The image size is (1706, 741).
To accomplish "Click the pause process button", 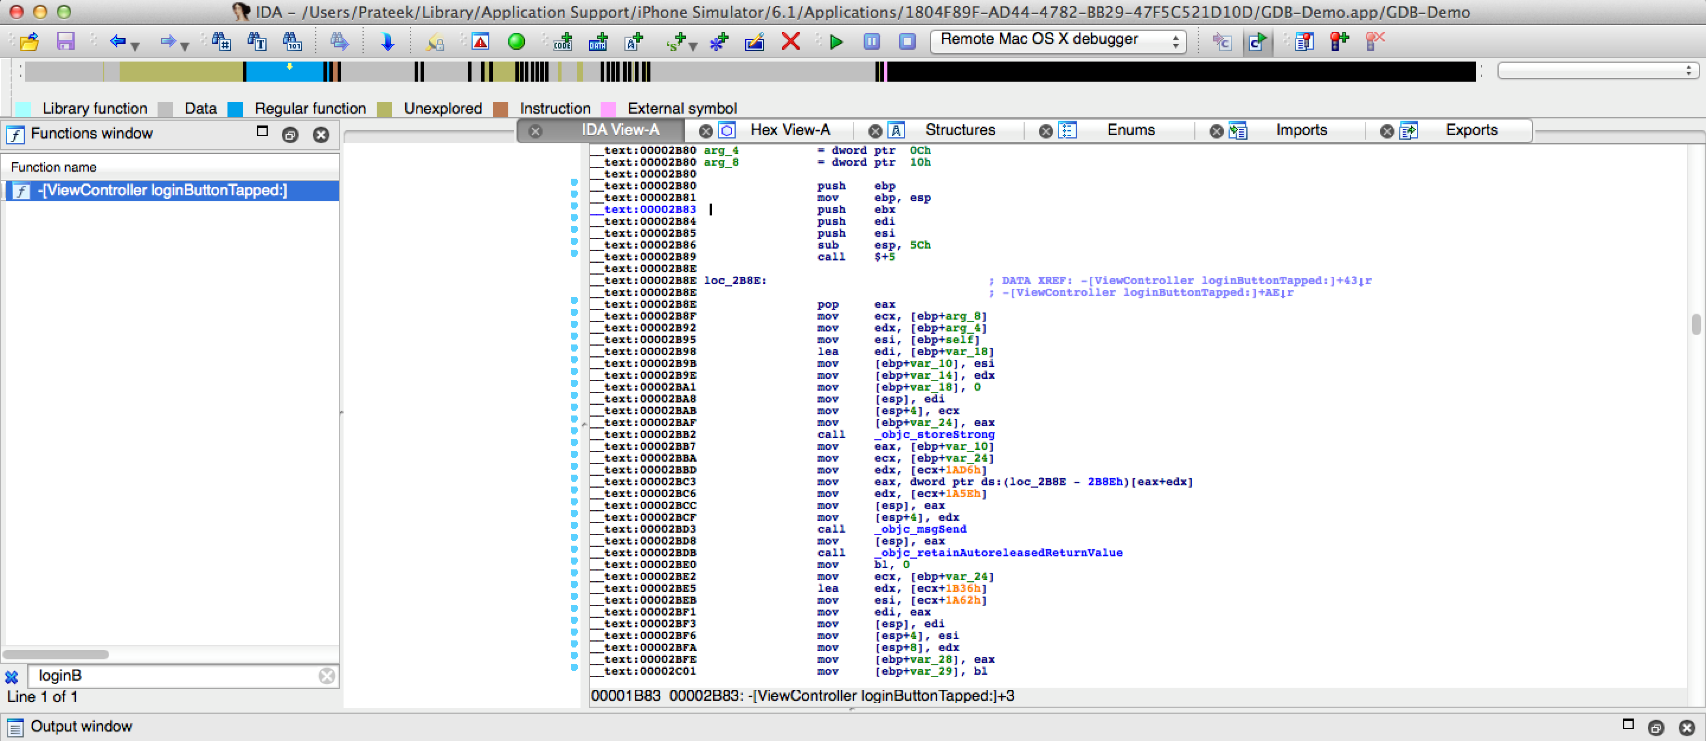I will pos(871,43).
